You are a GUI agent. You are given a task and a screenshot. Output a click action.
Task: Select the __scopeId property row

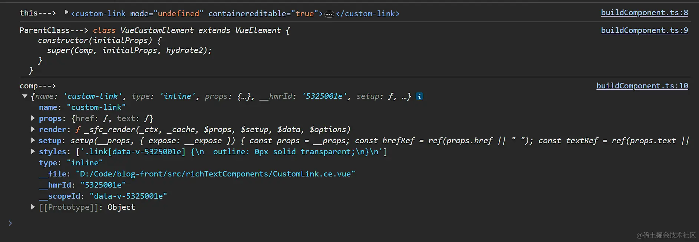pos(103,196)
